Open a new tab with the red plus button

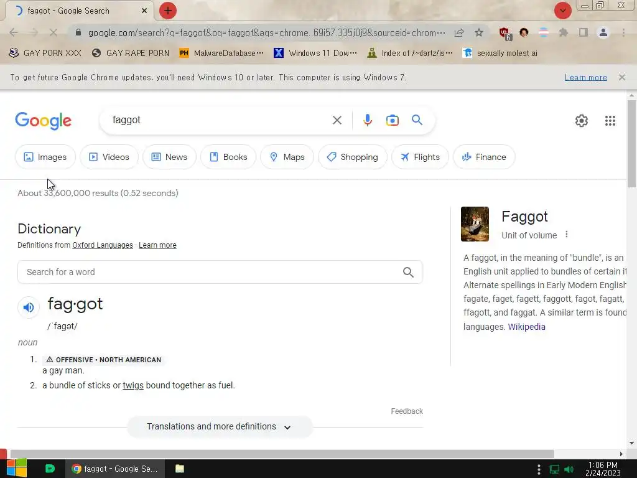coord(168,11)
